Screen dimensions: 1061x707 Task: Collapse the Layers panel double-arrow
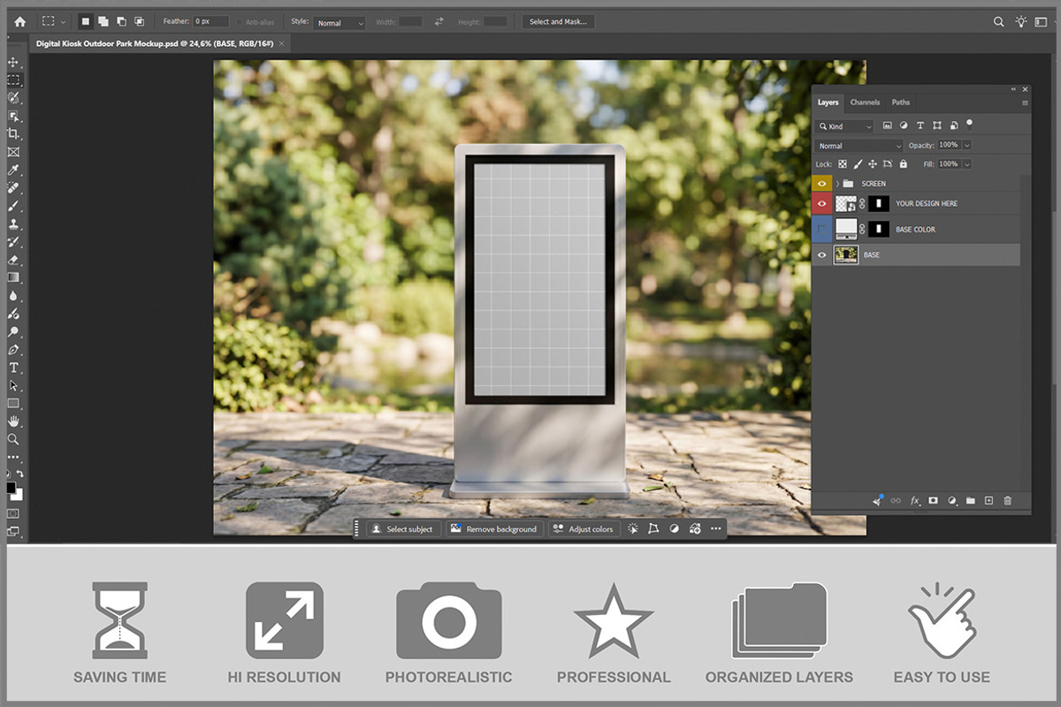coord(1013,89)
